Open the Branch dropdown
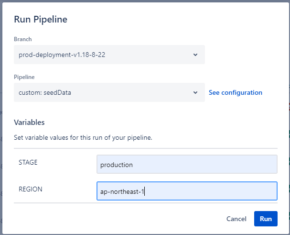This screenshot has width=290, height=235. 109,55
